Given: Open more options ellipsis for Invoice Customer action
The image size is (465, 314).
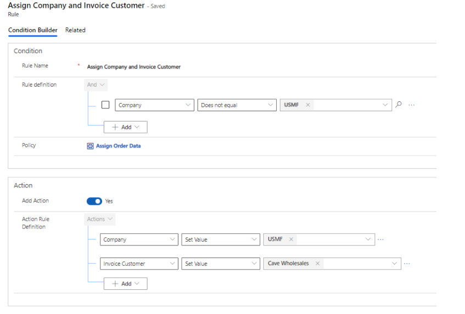Looking at the screenshot, I should (407, 264).
